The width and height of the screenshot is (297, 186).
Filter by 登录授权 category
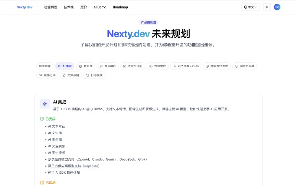coord(108,66)
